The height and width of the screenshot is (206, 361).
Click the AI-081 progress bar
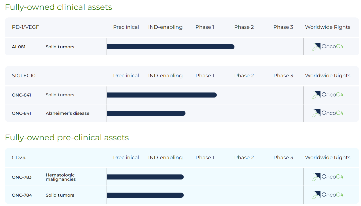[x=170, y=47]
